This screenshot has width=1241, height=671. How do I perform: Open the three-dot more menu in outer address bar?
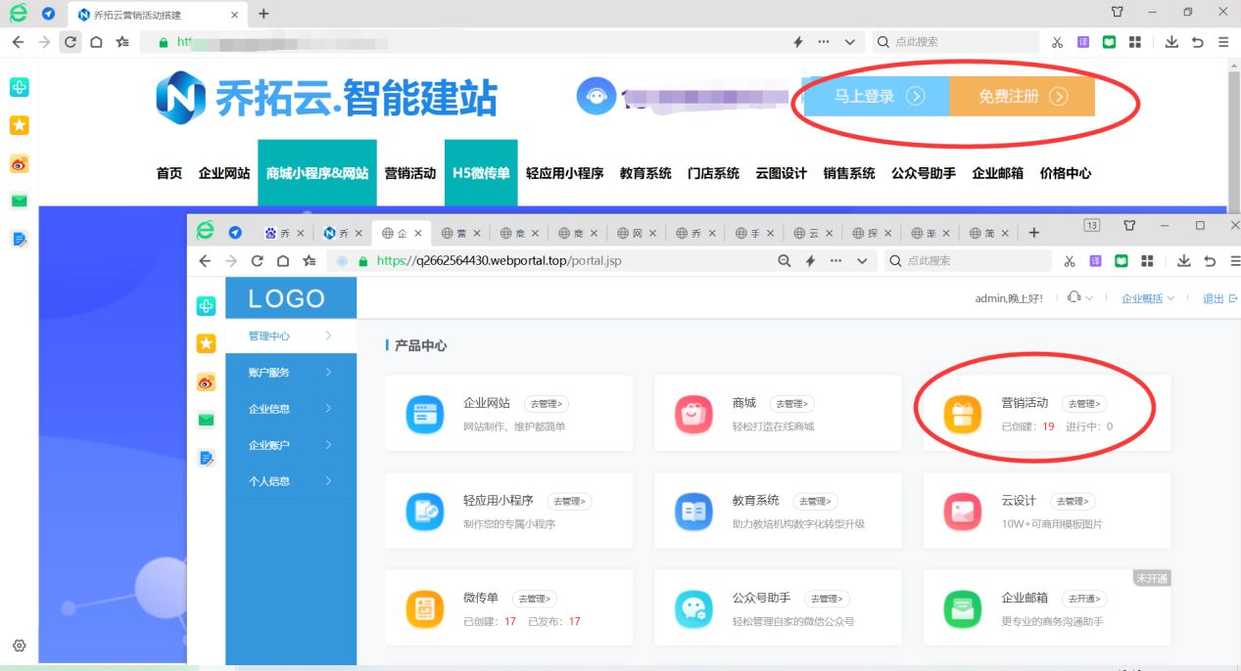823,42
